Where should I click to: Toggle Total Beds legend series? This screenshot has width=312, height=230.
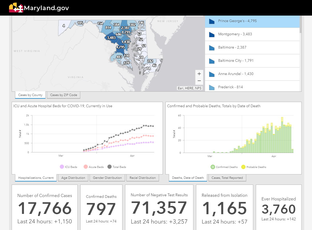(x=110, y=167)
